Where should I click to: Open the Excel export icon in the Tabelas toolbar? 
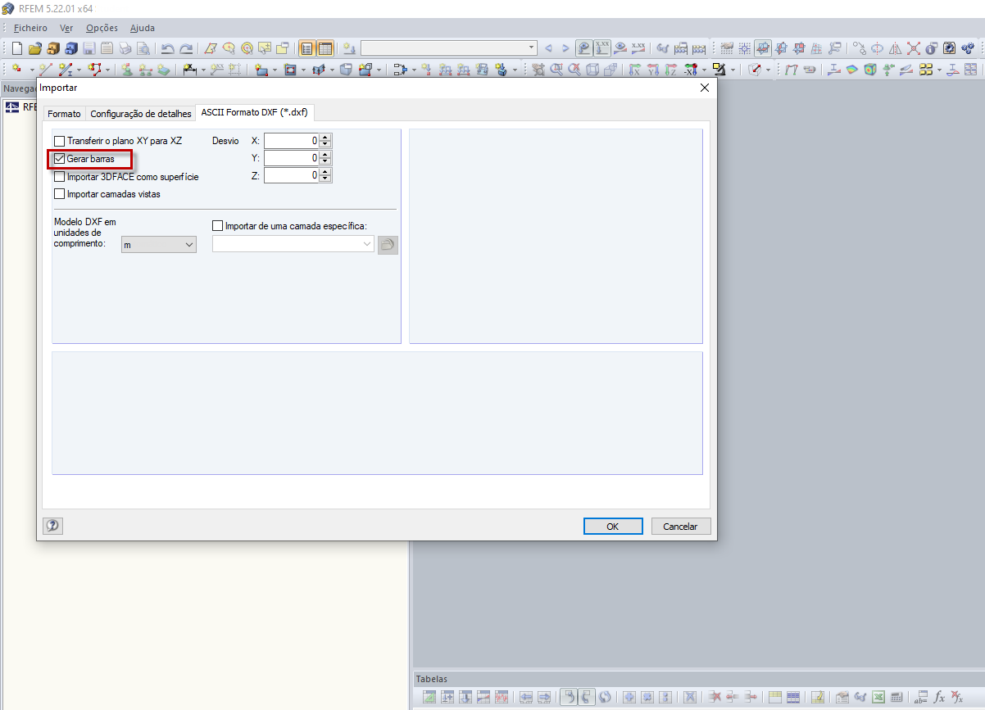coord(878,696)
